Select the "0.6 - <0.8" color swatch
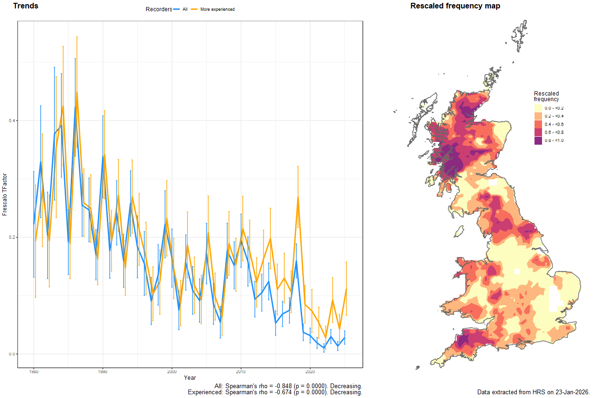 click(538, 132)
